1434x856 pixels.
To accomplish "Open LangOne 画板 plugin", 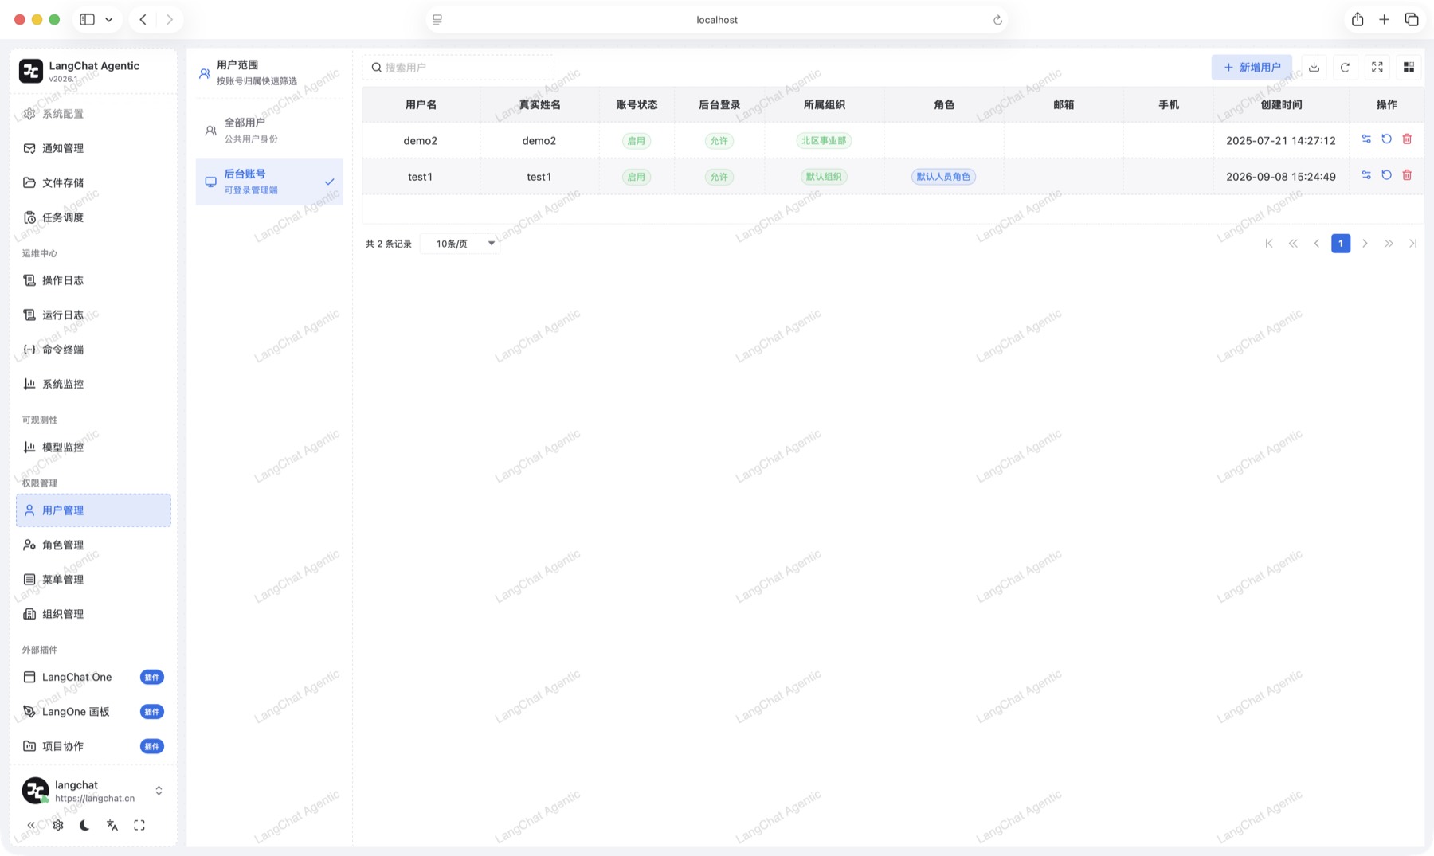I will 93,712.
